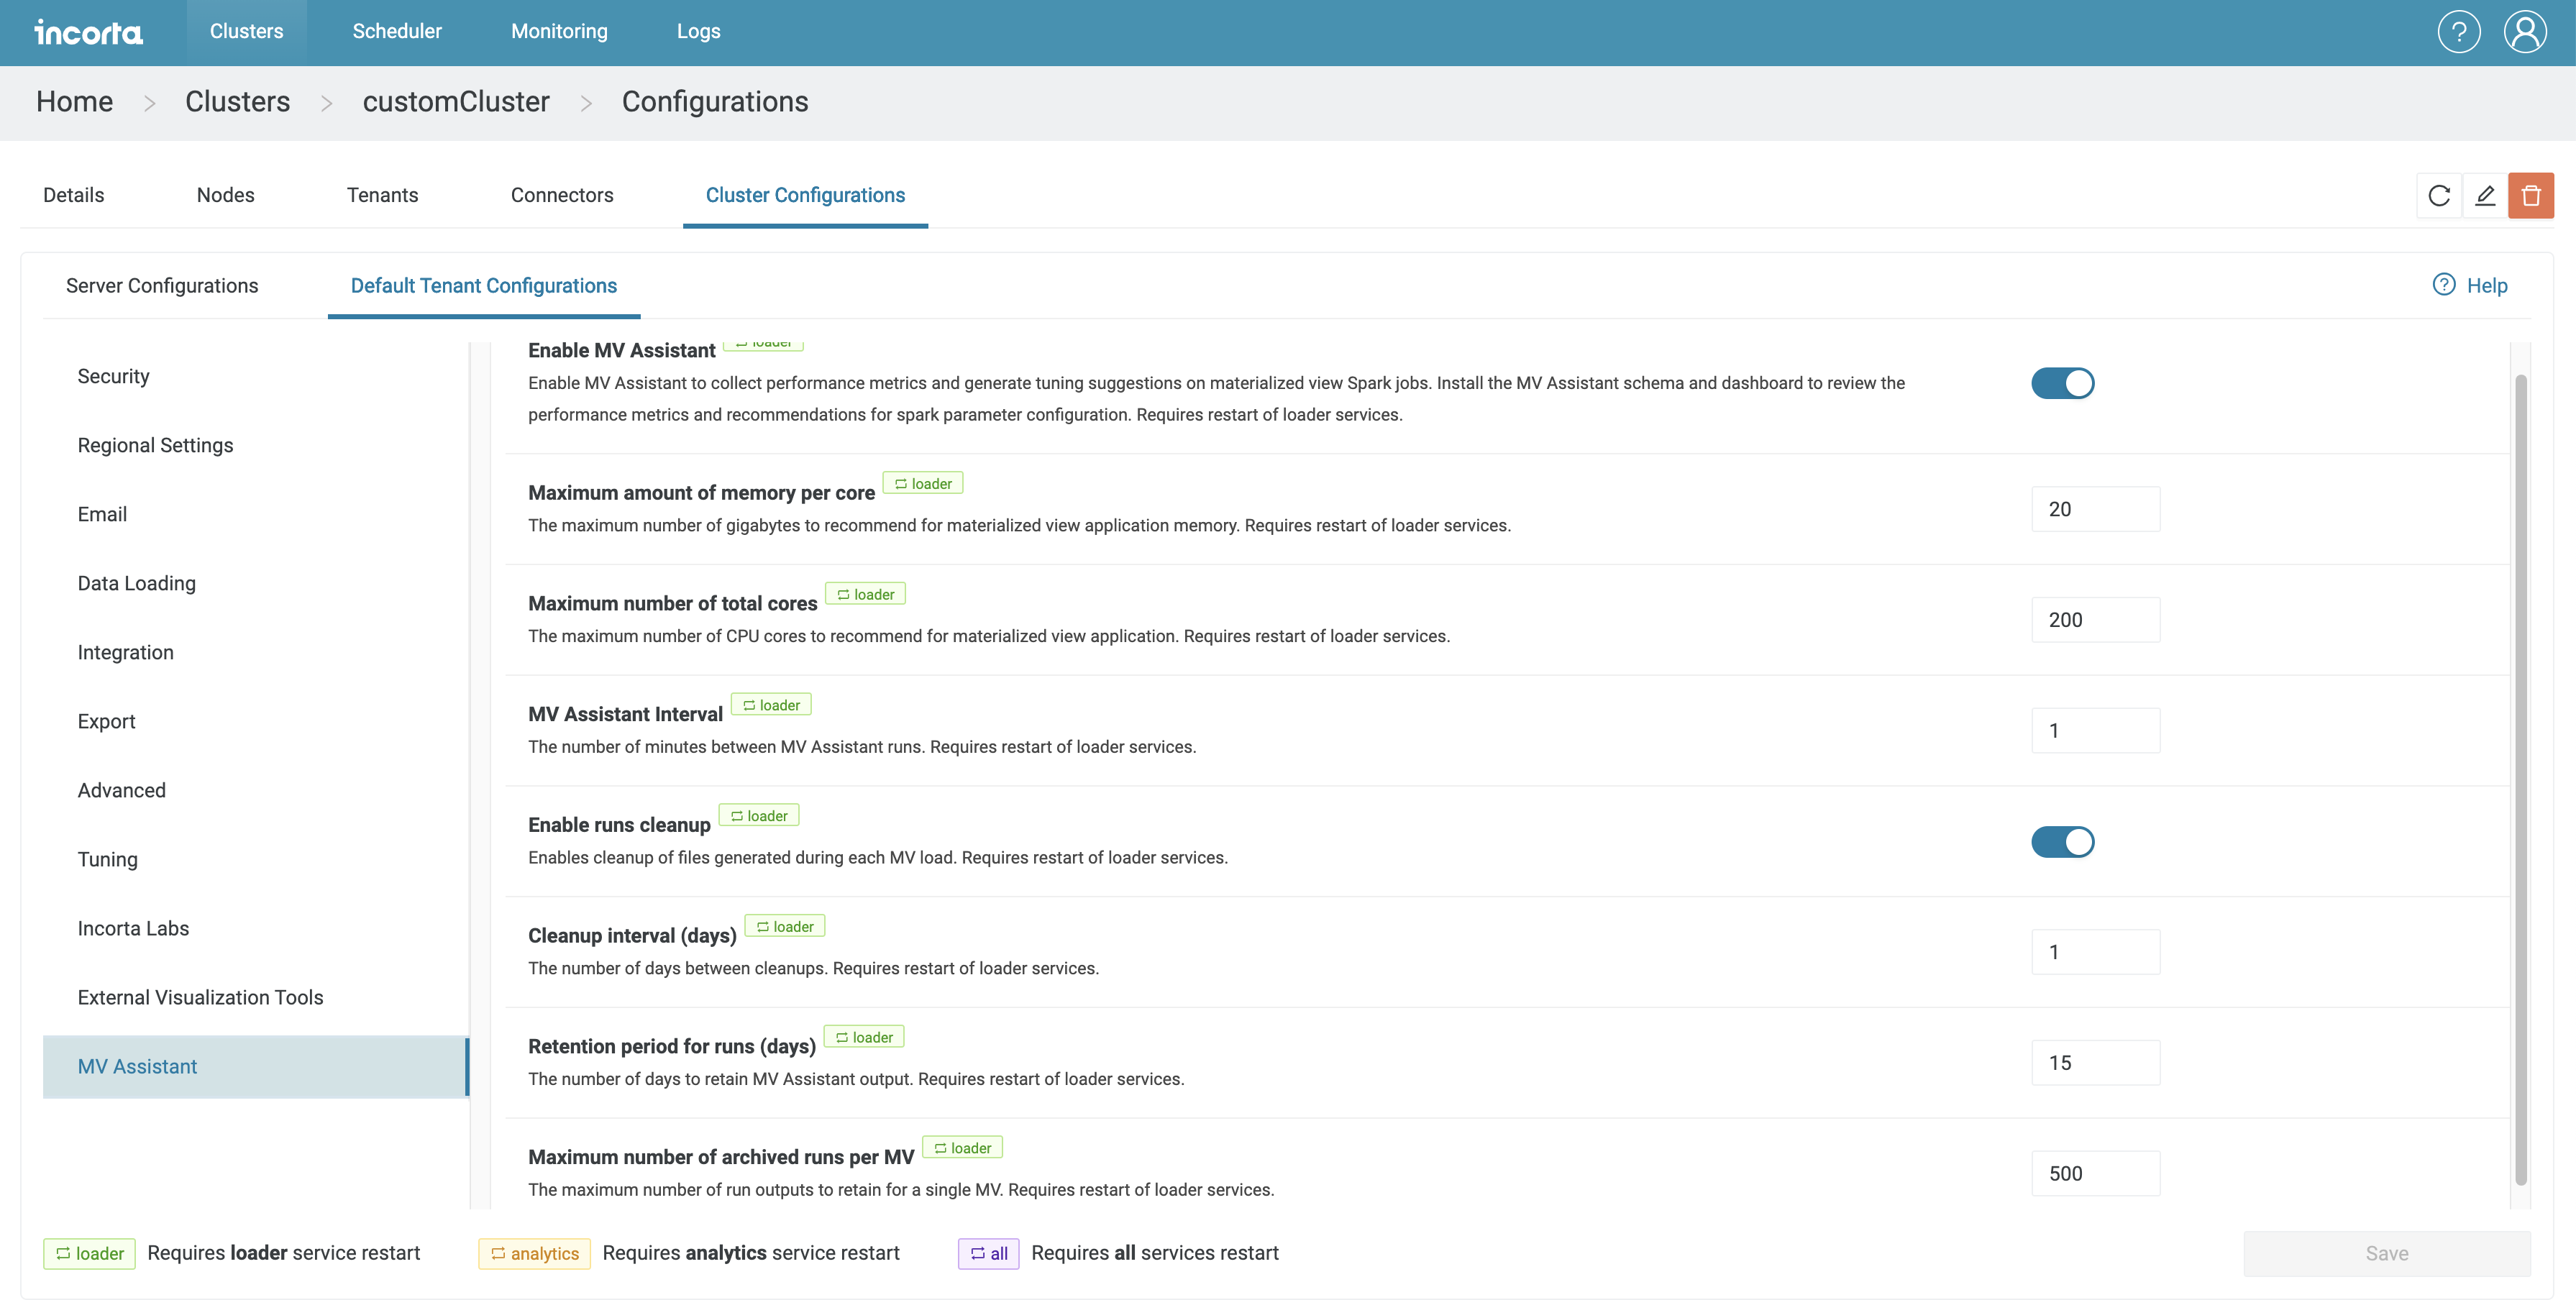Click the loader tag beside Maximum amount of memory per core
Screen dimensions: 2576x1300
(923, 483)
